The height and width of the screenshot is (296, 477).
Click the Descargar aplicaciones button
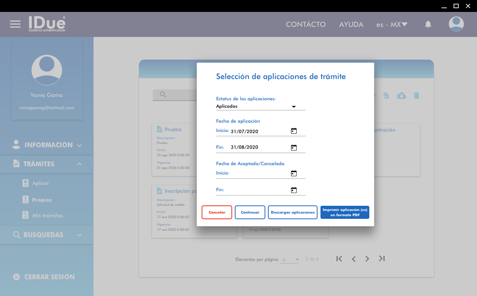point(293,212)
